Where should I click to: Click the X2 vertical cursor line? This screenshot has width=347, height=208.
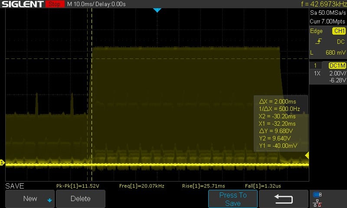pos(92,94)
